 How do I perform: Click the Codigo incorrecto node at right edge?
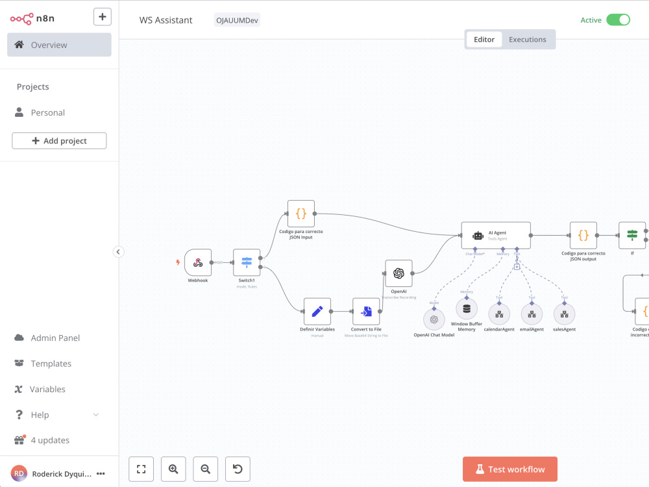coord(642,312)
